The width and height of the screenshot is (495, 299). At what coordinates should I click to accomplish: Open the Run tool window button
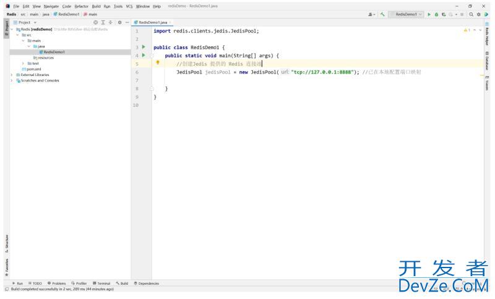(x=17, y=283)
